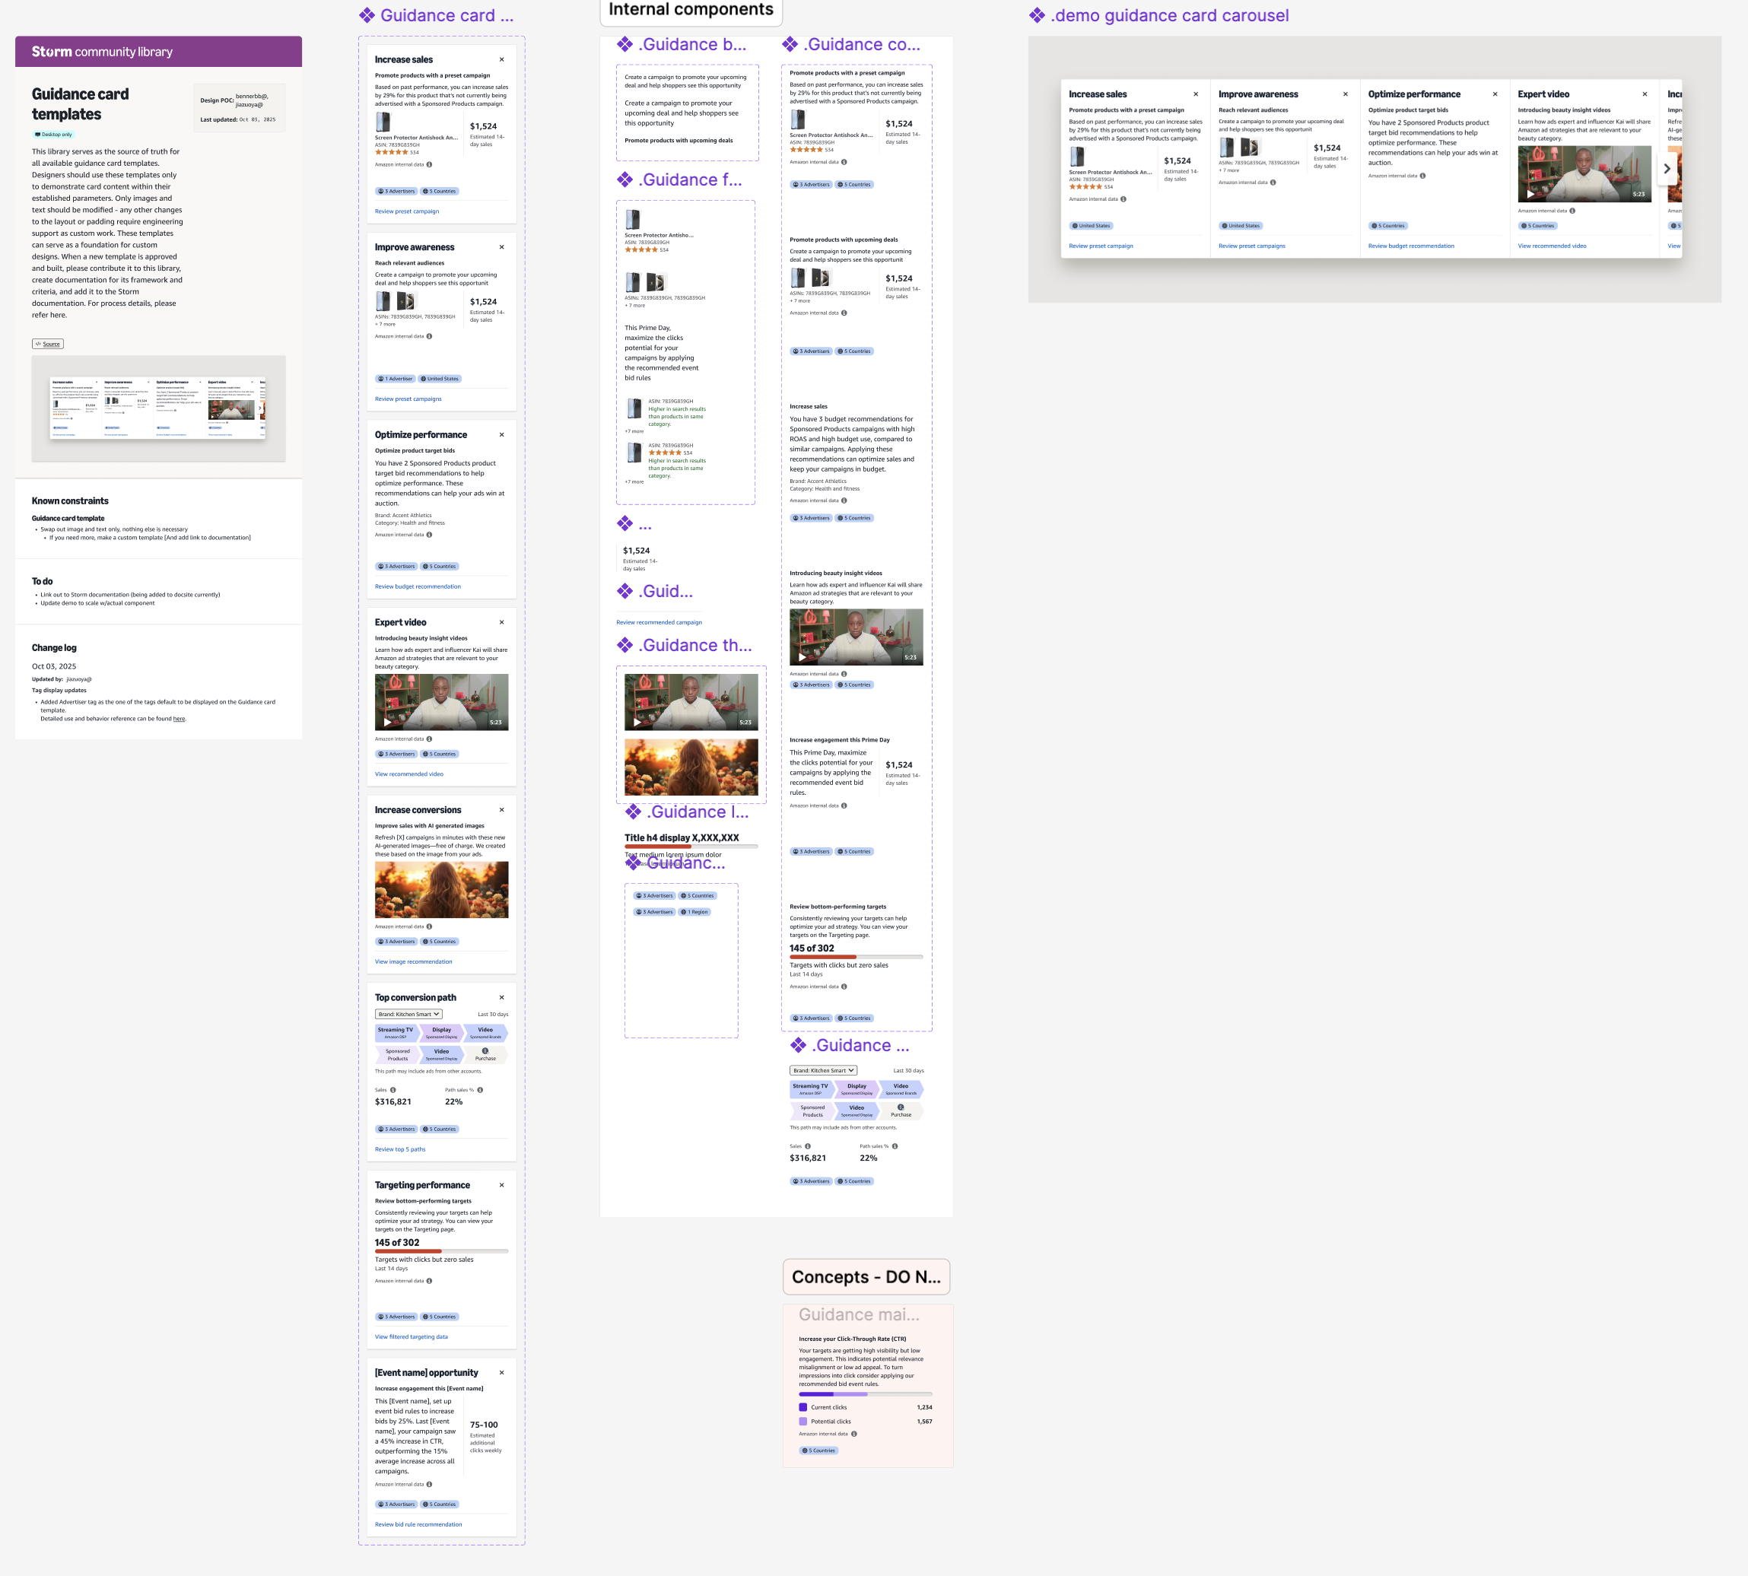Expand Brand dropdown in Internal components section

tap(822, 1070)
